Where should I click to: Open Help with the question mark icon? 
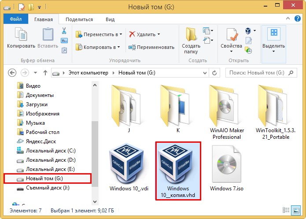point(297,19)
